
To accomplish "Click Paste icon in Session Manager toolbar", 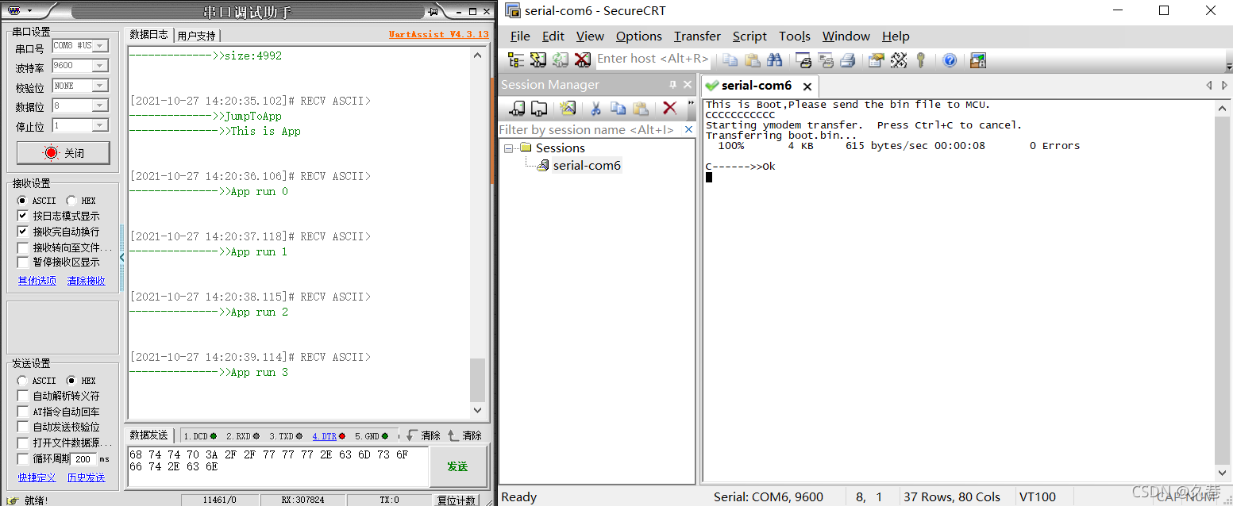I will pos(641,108).
